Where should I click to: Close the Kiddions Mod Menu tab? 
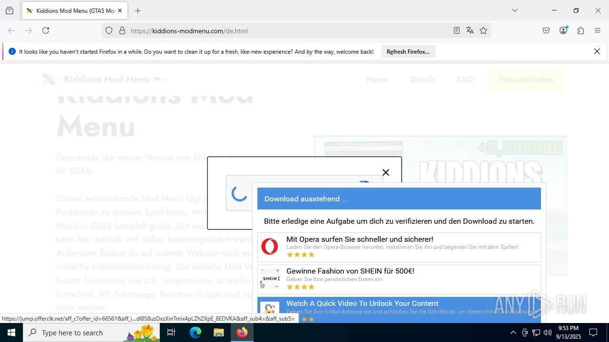click(120, 10)
